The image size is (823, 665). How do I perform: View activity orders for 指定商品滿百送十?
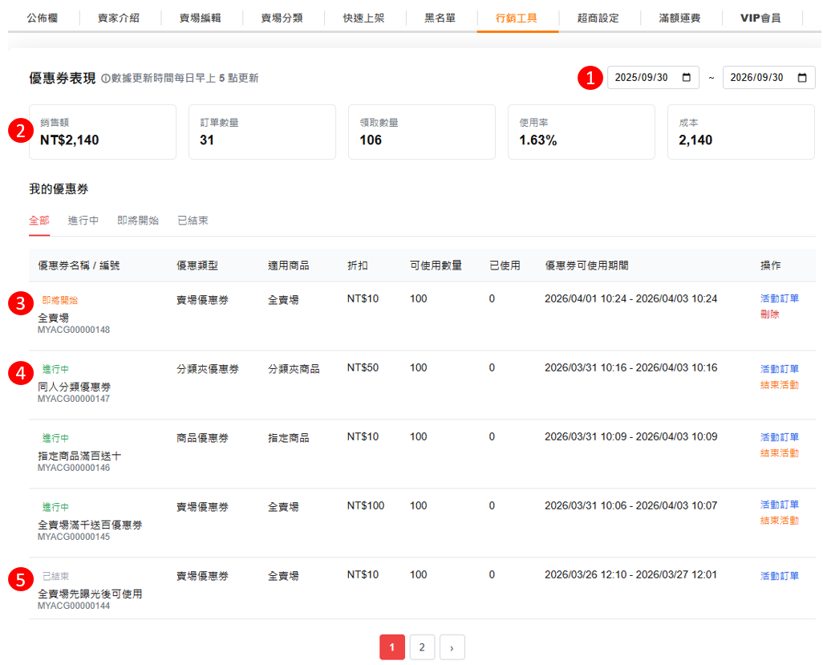tap(779, 437)
